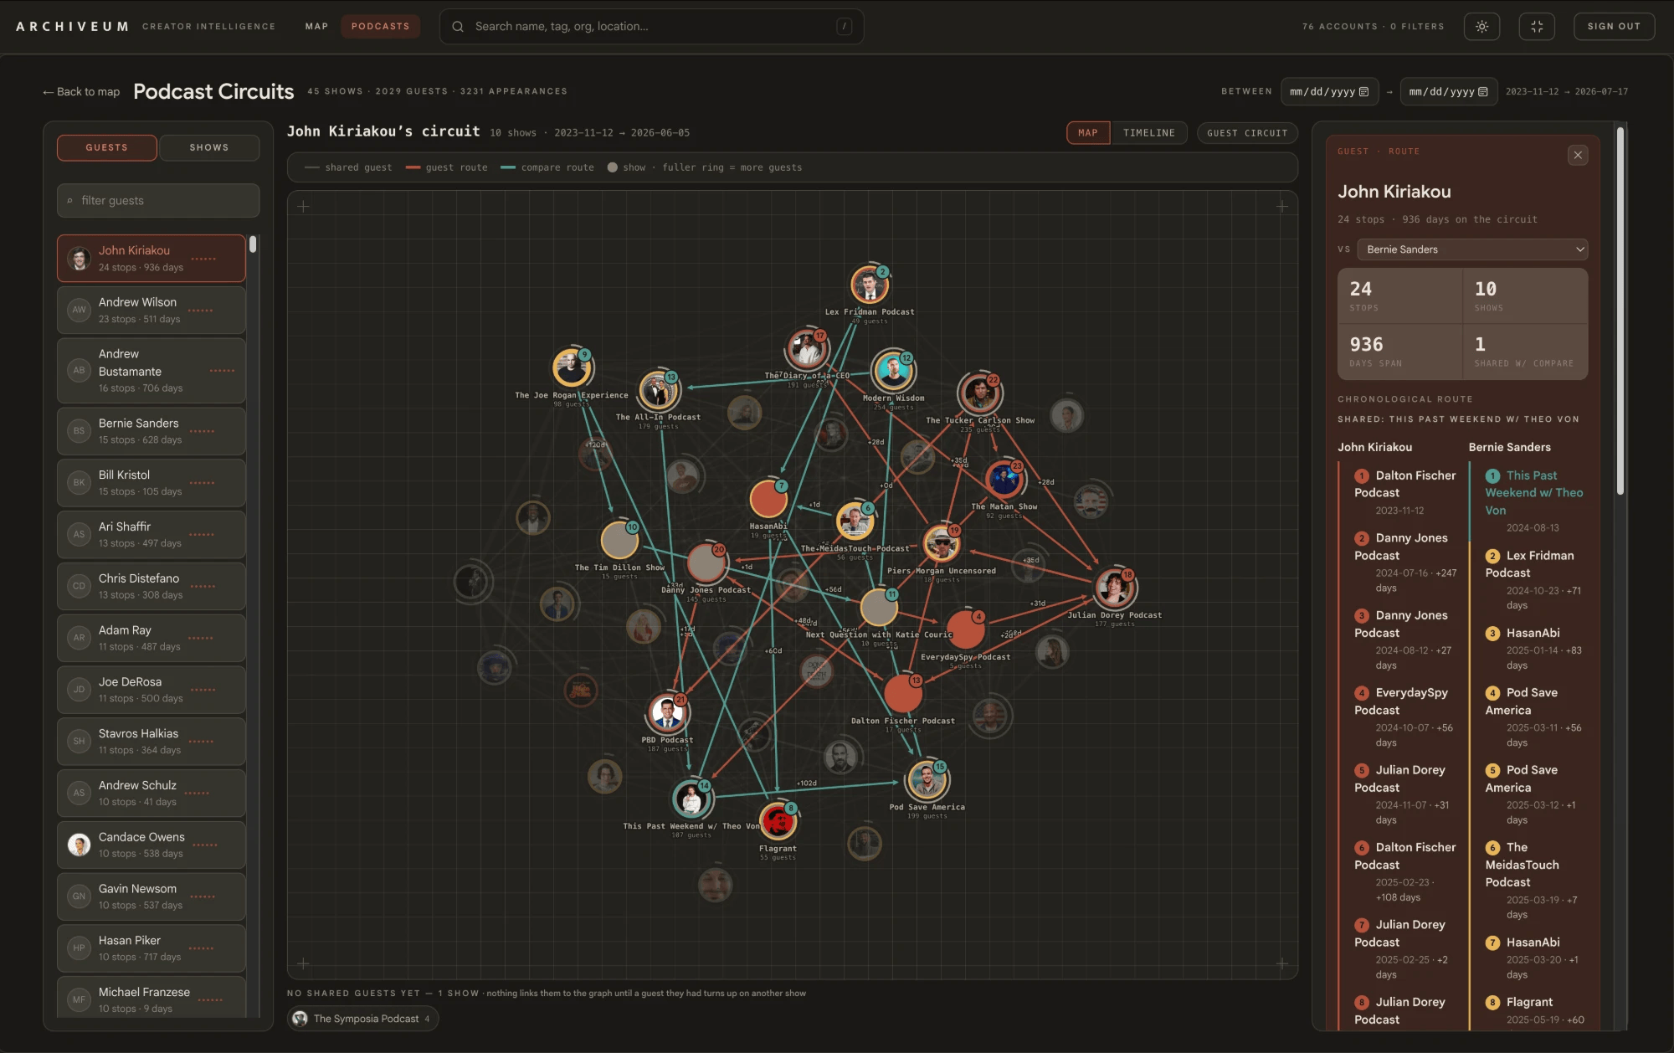1674x1053 pixels.
Task: Select This Past Weekend w/ Theo Von node
Action: pos(691,799)
